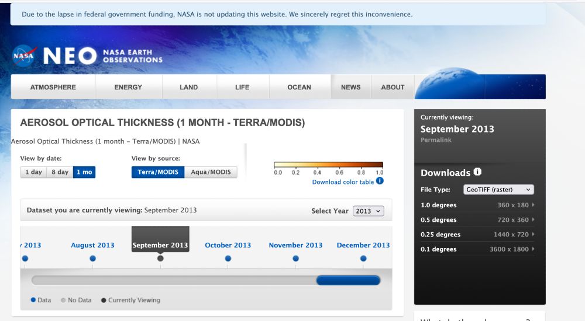The height and width of the screenshot is (321, 585).
Task: Select Aqua/MODIS as source
Action: (211, 172)
